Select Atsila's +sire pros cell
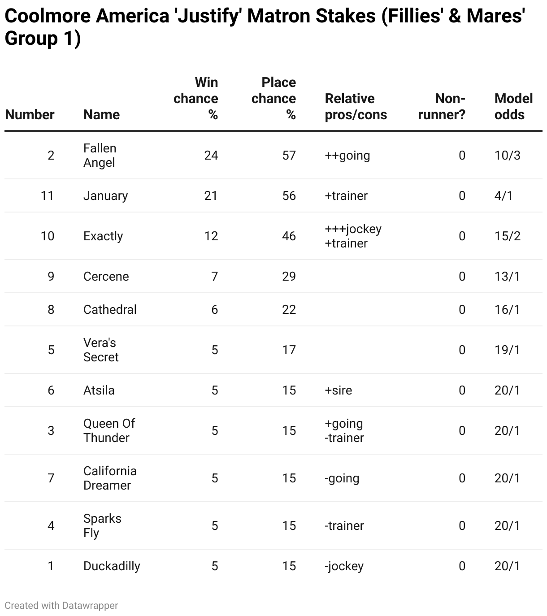The height and width of the screenshot is (616, 547). tap(339, 390)
